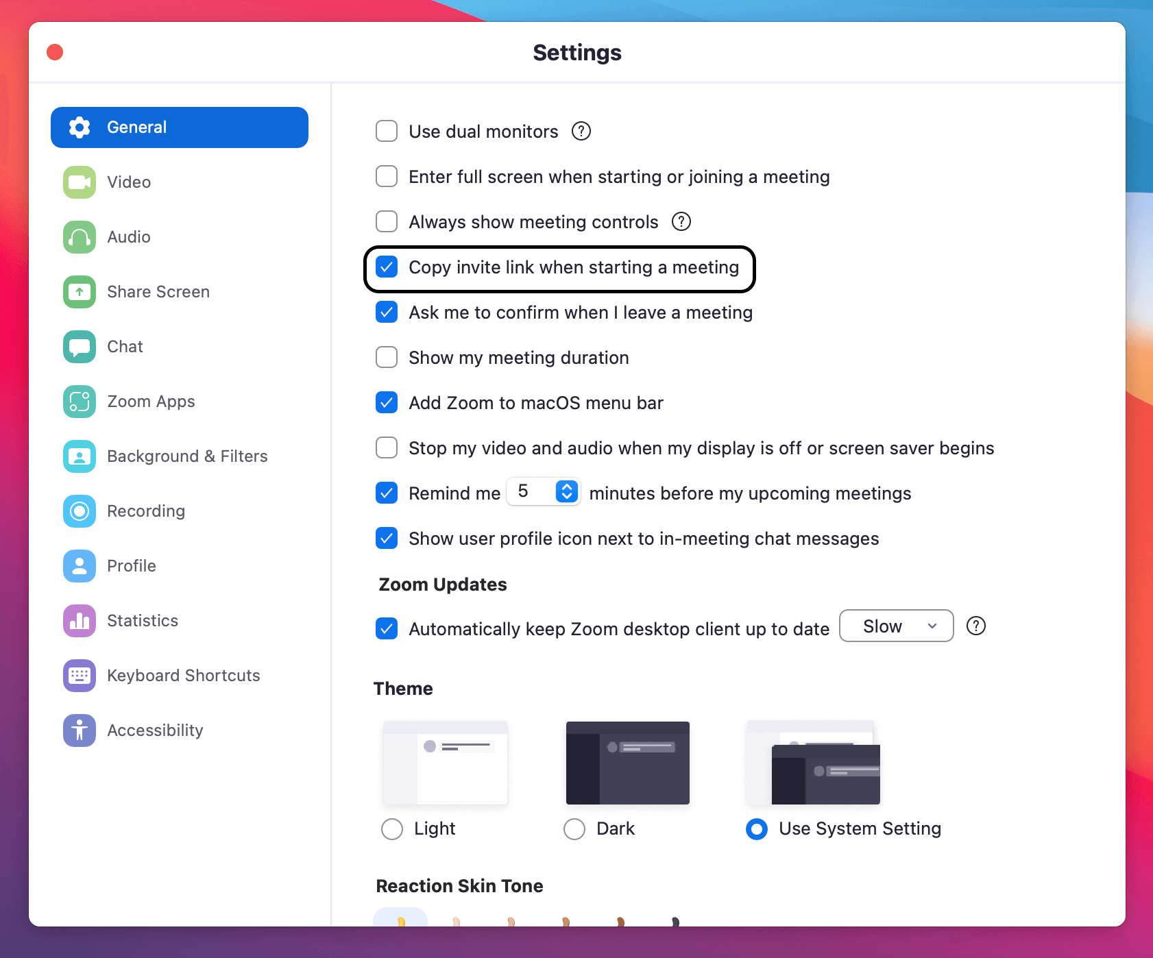Select the General settings tab
The width and height of the screenshot is (1153, 958).
[180, 127]
